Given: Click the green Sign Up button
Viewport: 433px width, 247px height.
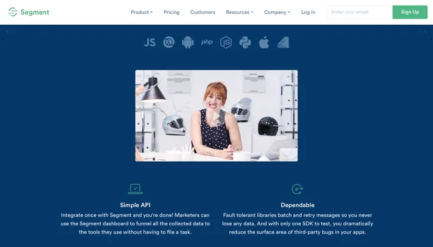Looking at the screenshot, I should (410, 12).
